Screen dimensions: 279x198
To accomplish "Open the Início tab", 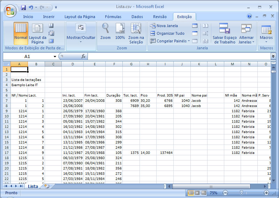I will pyautogui.click(x=28, y=17).
